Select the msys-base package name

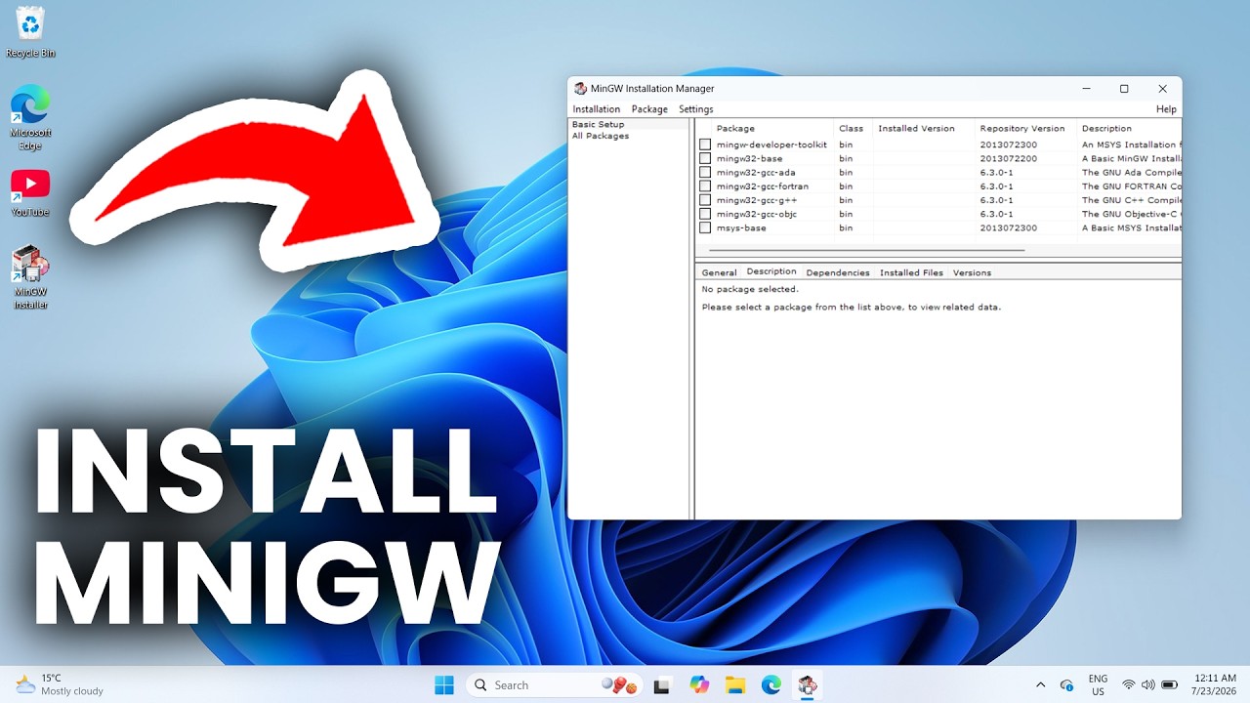741,227
